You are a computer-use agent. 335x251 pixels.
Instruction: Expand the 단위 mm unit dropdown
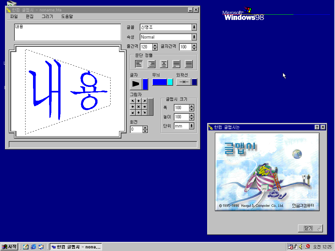(192, 126)
